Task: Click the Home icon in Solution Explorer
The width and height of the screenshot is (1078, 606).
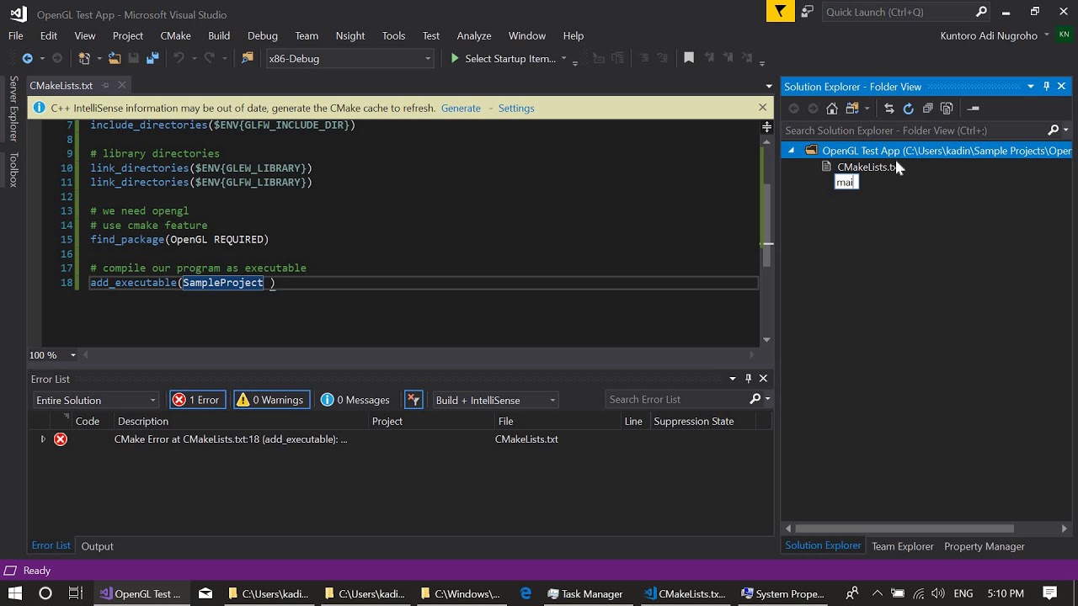Action: [832, 108]
